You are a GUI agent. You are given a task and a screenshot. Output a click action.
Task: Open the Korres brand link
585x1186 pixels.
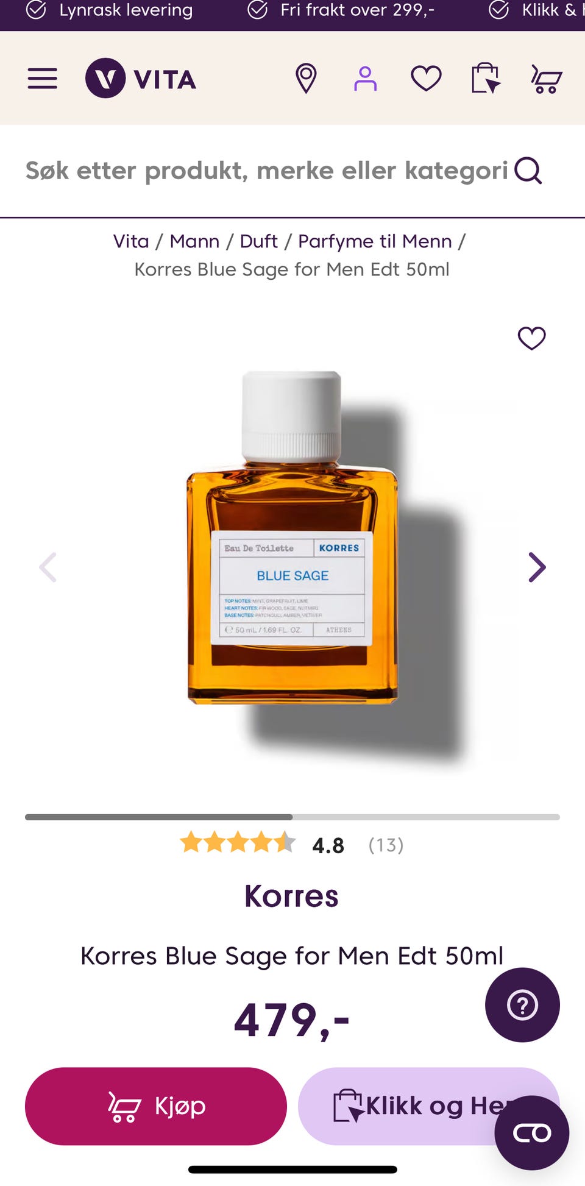pos(291,896)
